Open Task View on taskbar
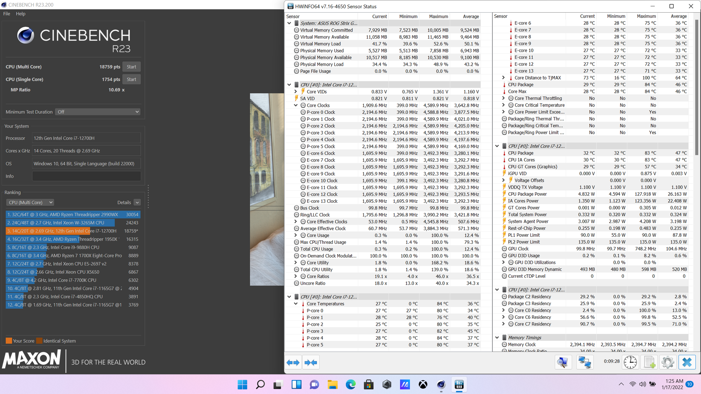 point(278,385)
